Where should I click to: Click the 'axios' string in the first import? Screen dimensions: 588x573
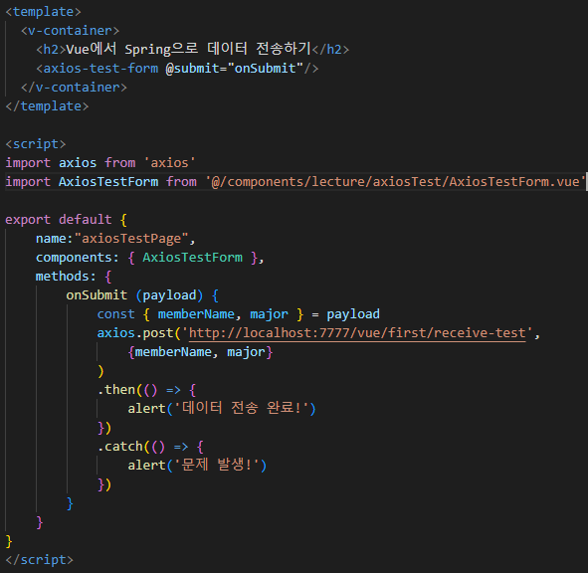169,163
